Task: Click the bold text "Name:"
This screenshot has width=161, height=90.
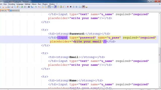Action: pos(74,80)
